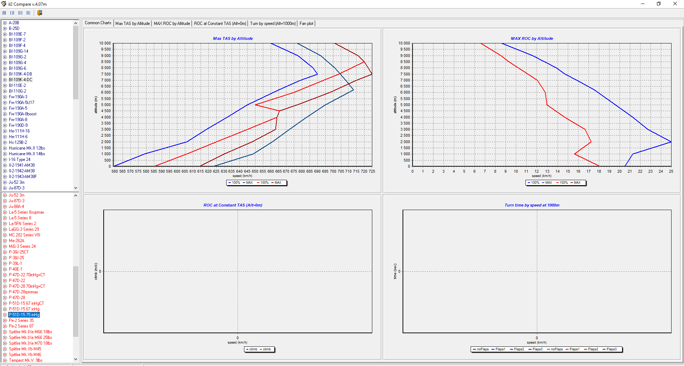The height and width of the screenshot is (366, 684).
Task: Expand the A-20B tree node
Action: [5, 23]
